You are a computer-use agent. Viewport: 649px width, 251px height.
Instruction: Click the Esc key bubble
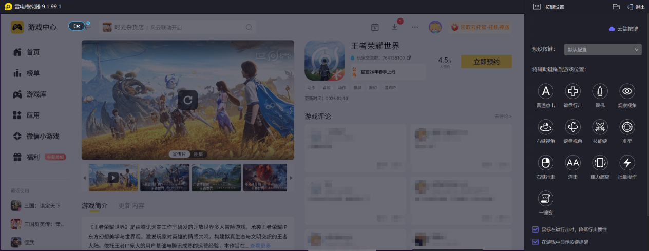[x=77, y=26]
